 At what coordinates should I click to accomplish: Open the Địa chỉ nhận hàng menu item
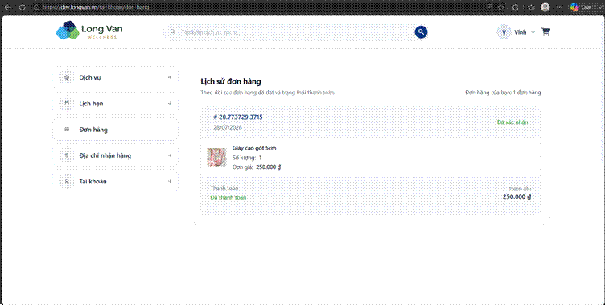pos(115,155)
